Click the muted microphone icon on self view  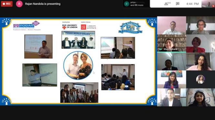tap(213, 6)
